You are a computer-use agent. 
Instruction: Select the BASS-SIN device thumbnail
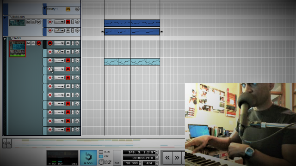click(18, 23)
